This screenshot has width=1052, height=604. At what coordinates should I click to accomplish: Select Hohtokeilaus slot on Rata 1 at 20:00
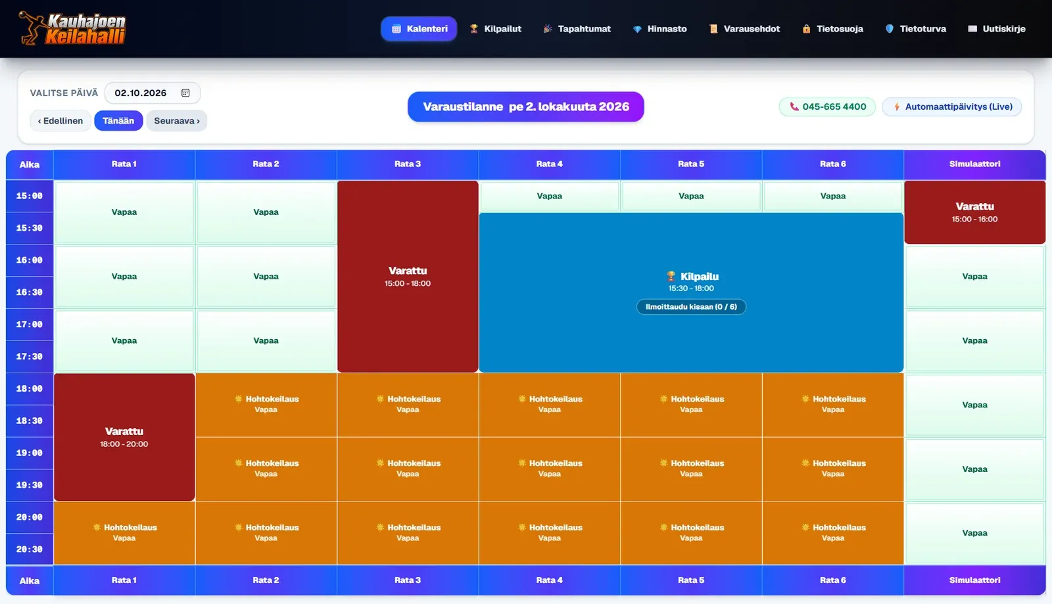124,533
